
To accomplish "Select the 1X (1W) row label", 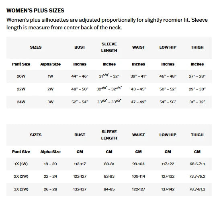I will pyautogui.click(x=21, y=164).
